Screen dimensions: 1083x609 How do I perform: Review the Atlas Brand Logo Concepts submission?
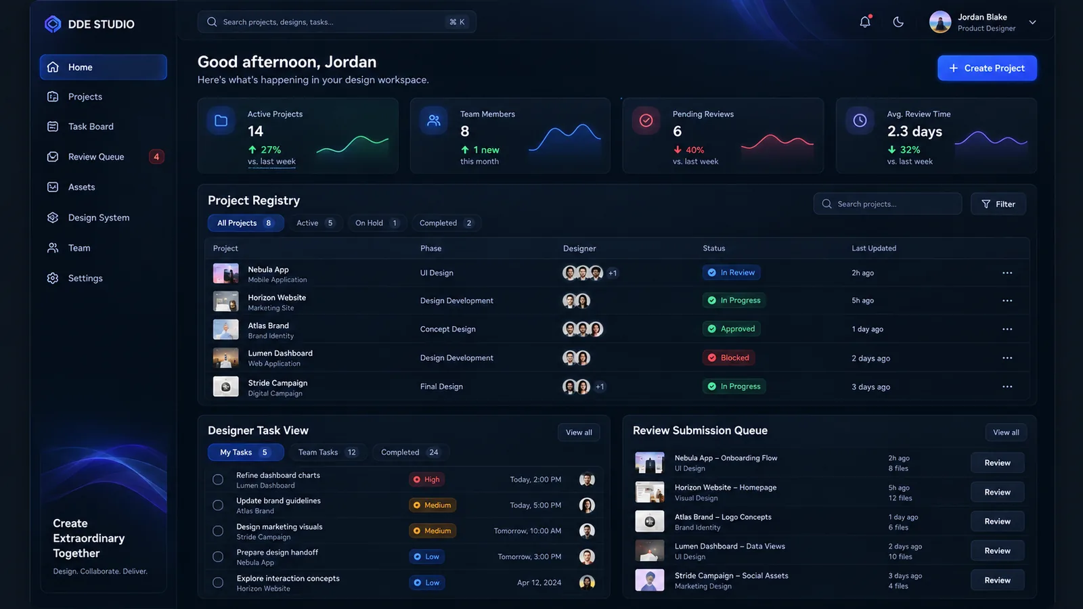tap(997, 522)
